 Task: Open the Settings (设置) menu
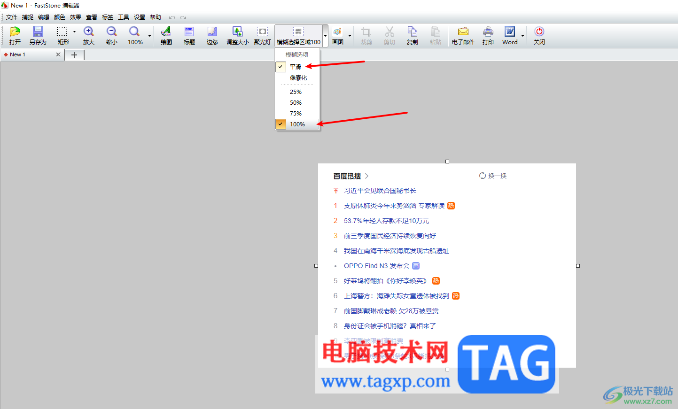click(140, 17)
